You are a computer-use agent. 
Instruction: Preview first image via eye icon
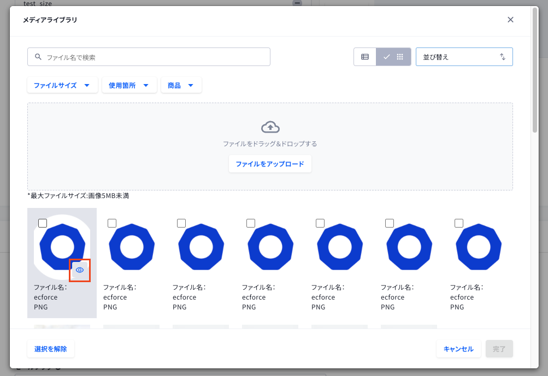point(80,270)
